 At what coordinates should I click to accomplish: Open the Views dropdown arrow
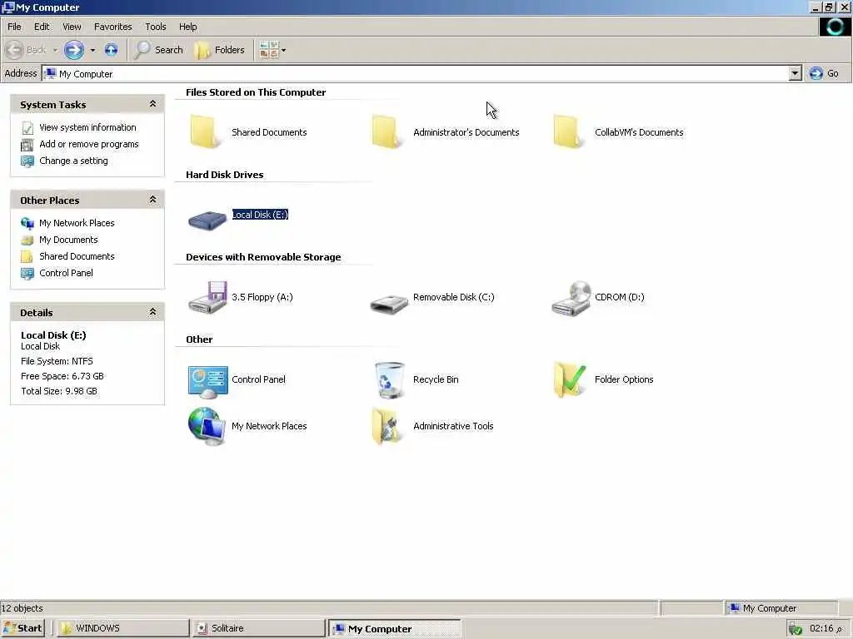283,51
